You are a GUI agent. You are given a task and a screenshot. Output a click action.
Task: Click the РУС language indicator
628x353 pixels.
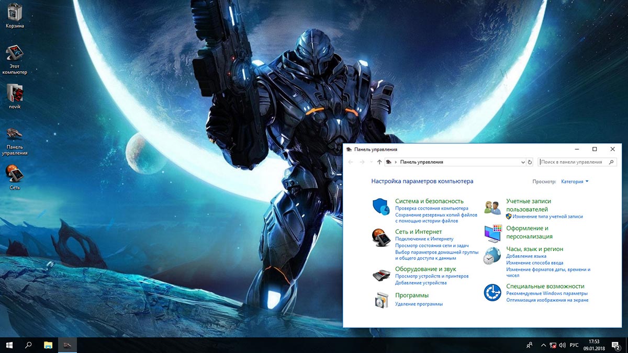pos(574,345)
